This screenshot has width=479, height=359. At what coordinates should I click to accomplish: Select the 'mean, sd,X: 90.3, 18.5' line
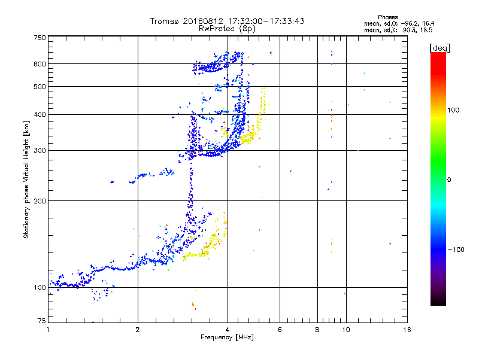point(398,30)
